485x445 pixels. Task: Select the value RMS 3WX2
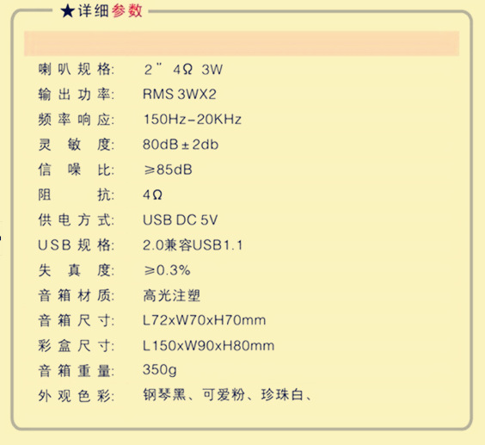tap(180, 94)
